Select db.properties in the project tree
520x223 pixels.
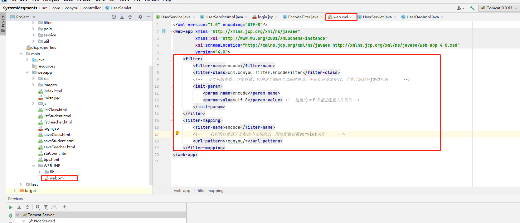44,48
